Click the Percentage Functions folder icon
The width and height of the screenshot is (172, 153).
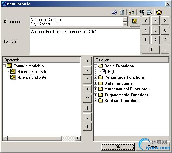(101, 77)
